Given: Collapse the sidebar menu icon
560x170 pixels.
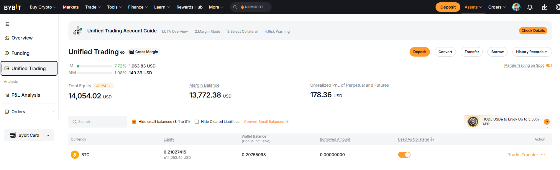Looking at the screenshot, I should tap(7, 24).
